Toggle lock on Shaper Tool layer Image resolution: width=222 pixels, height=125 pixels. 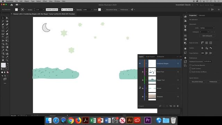point(143,80)
